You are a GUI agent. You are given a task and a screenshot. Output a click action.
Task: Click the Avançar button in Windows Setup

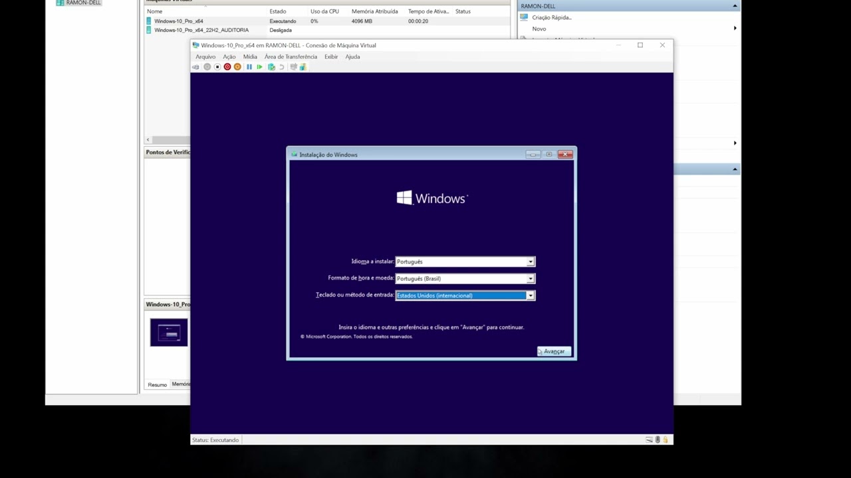(x=554, y=351)
